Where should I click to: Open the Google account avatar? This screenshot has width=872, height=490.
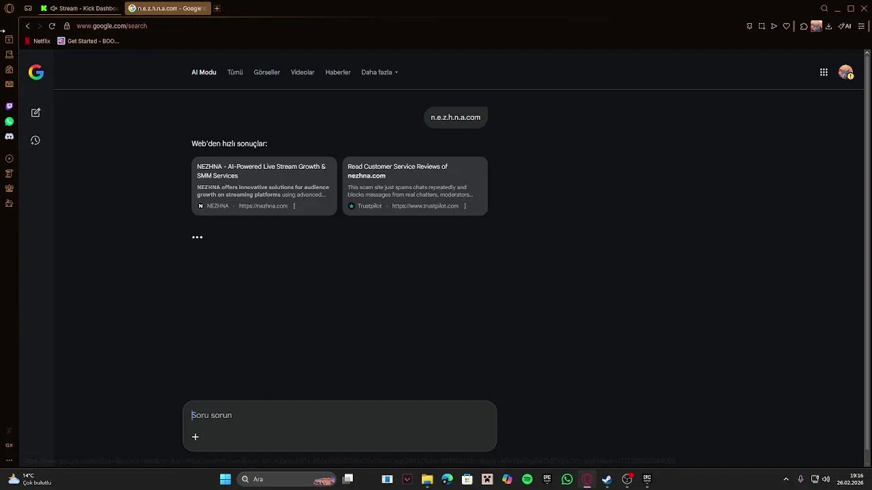(x=846, y=72)
